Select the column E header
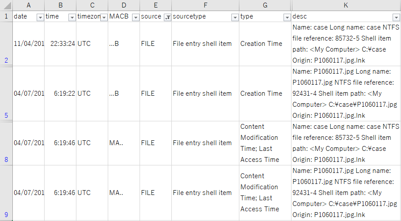Image resolution: width=401 pixels, height=221 pixels. pyautogui.click(x=155, y=5)
